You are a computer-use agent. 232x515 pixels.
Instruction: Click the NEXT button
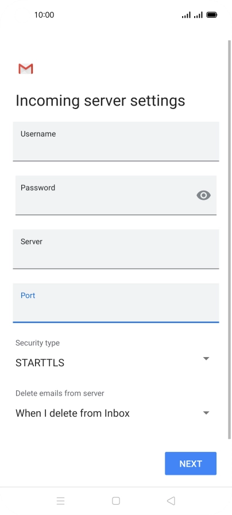click(191, 463)
